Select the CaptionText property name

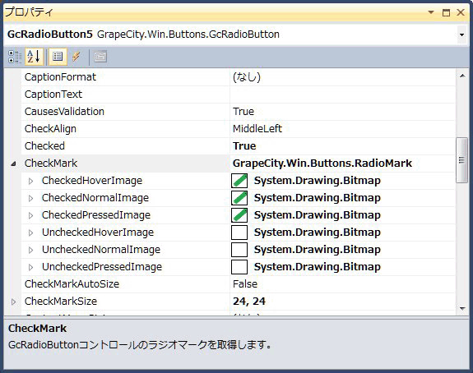tap(53, 94)
